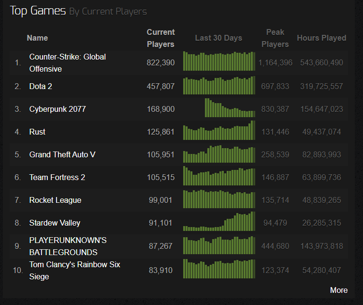
Task: Click the current players value 822,390
Action: coord(160,62)
